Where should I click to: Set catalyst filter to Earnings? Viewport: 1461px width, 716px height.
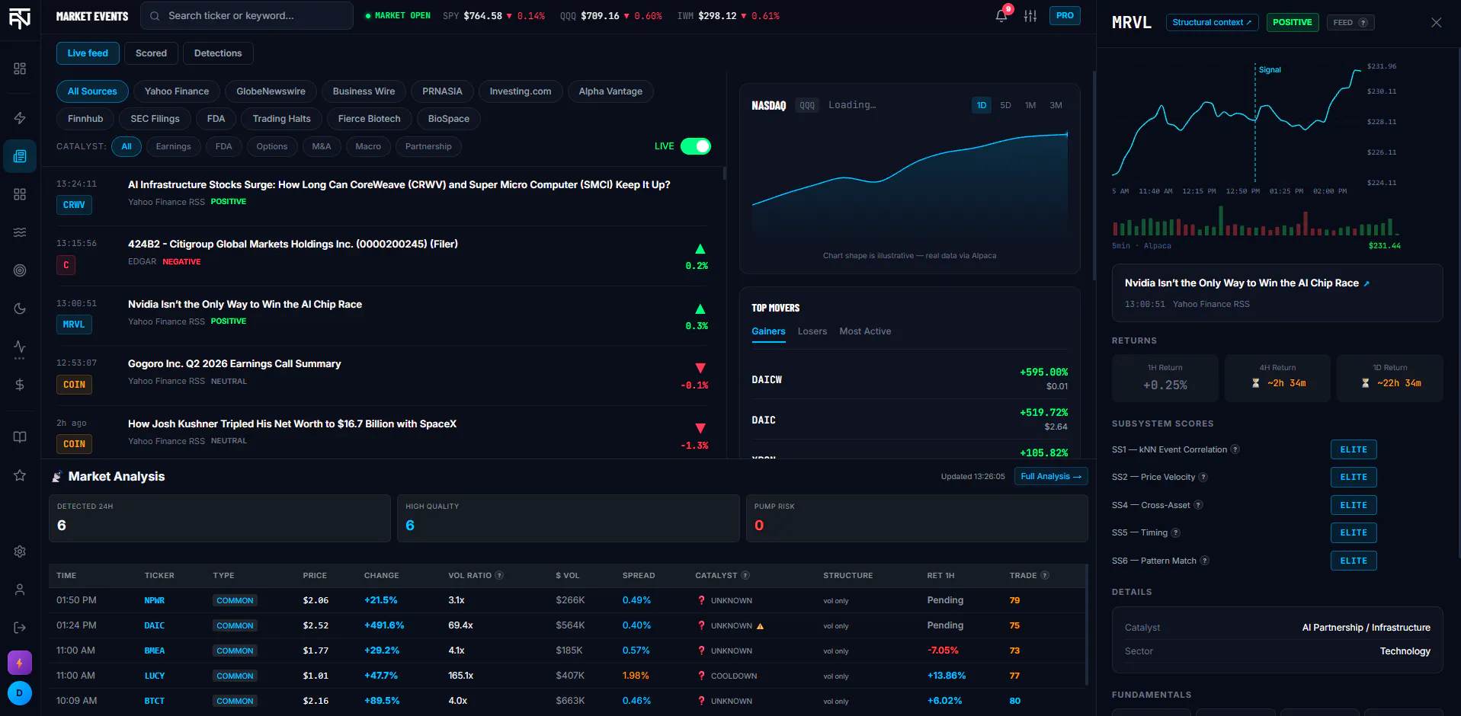click(173, 146)
